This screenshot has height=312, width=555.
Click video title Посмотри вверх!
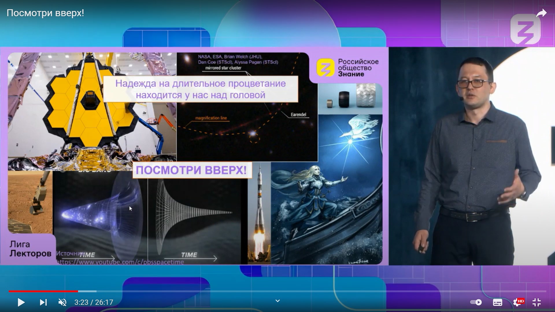[x=45, y=13]
